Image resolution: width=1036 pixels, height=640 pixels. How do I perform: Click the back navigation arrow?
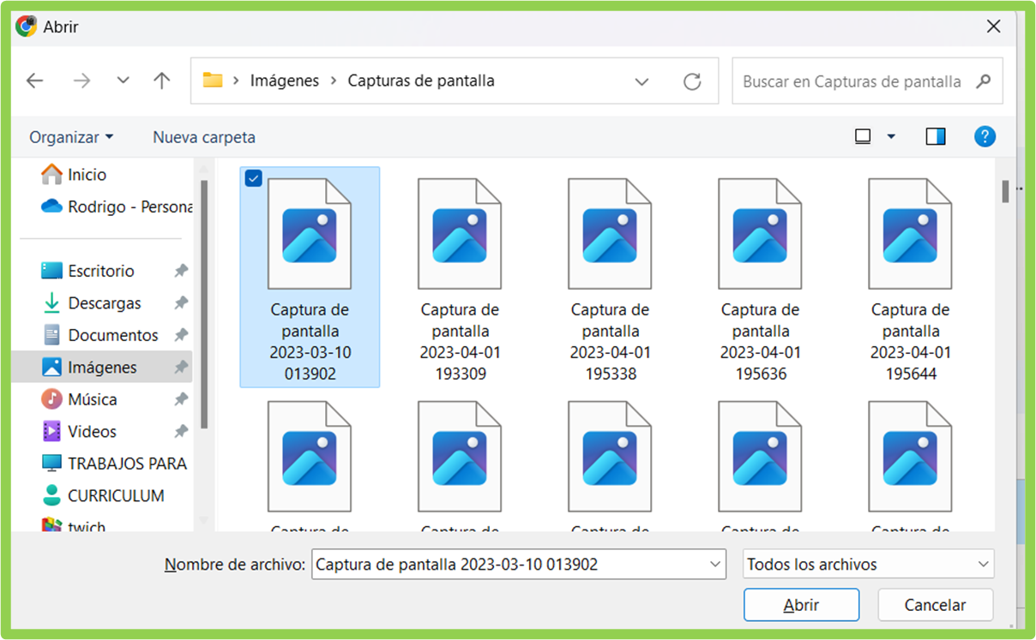pos(34,80)
